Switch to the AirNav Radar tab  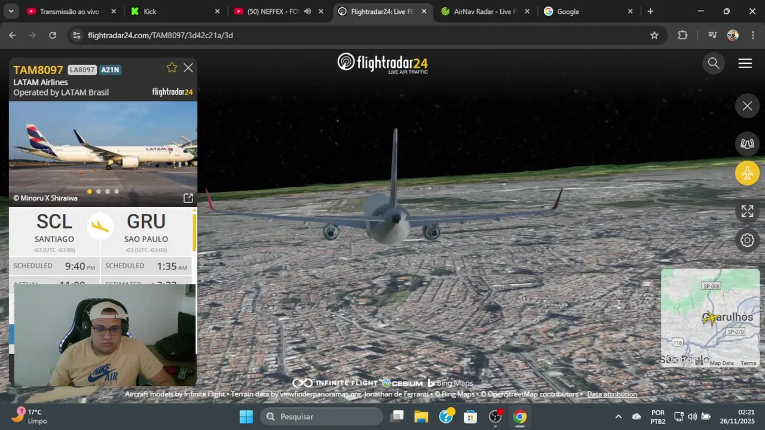pos(485,11)
